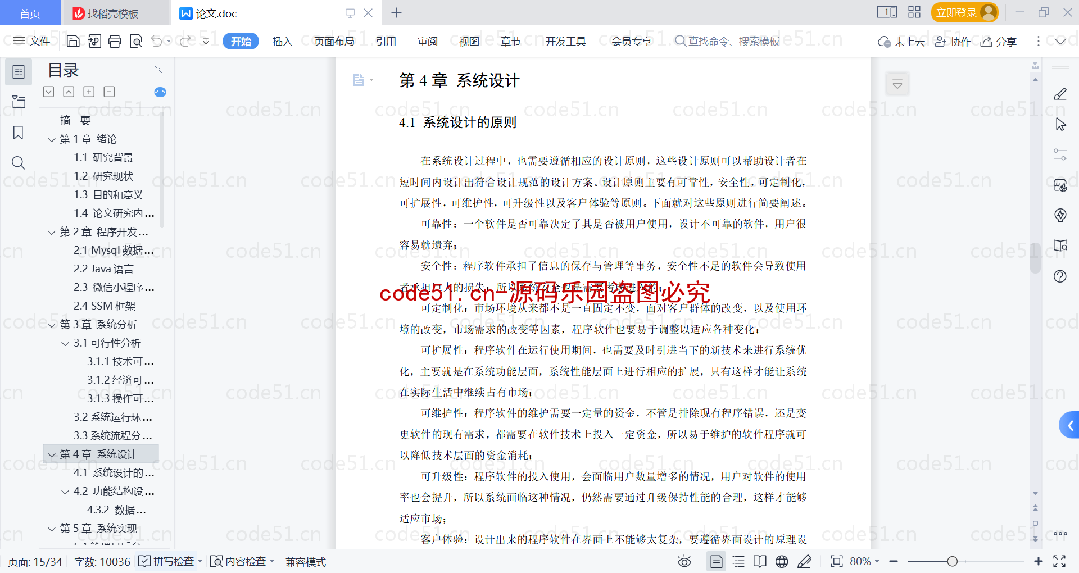This screenshot has height=573, width=1079.
Task: Switch to web layout view icon
Action: (782, 561)
